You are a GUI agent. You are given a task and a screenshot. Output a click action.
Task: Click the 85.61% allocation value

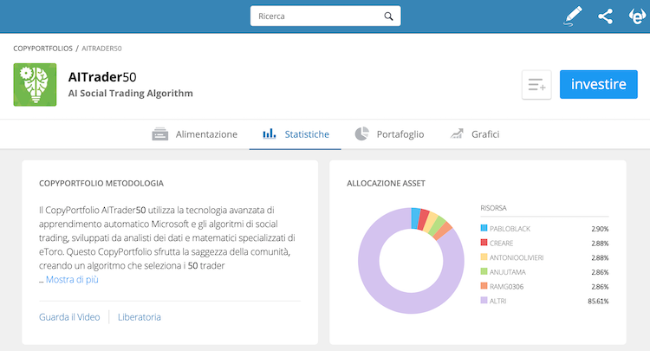point(598,302)
